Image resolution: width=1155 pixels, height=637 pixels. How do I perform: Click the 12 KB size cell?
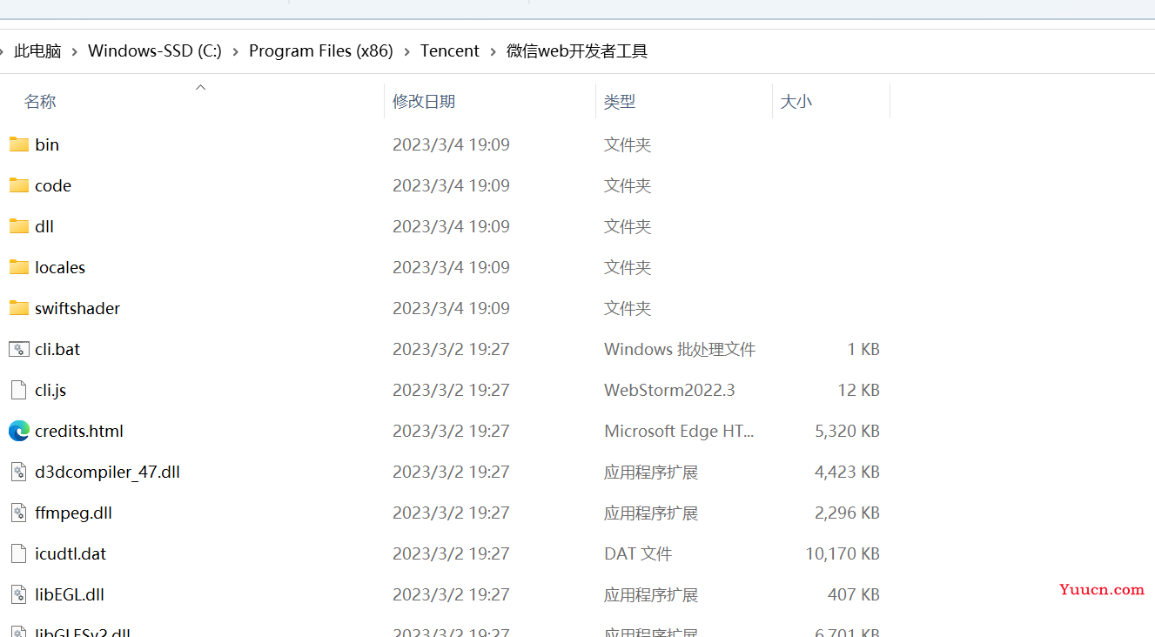click(x=859, y=390)
